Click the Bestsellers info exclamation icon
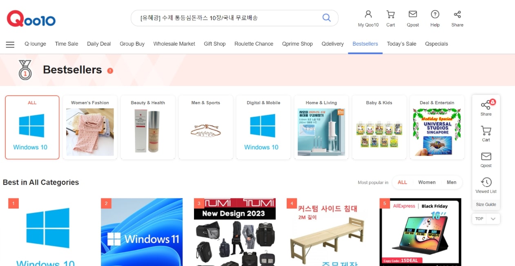Image resolution: width=515 pixels, height=266 pixels. pyautogui.click(x=110, y=70)
